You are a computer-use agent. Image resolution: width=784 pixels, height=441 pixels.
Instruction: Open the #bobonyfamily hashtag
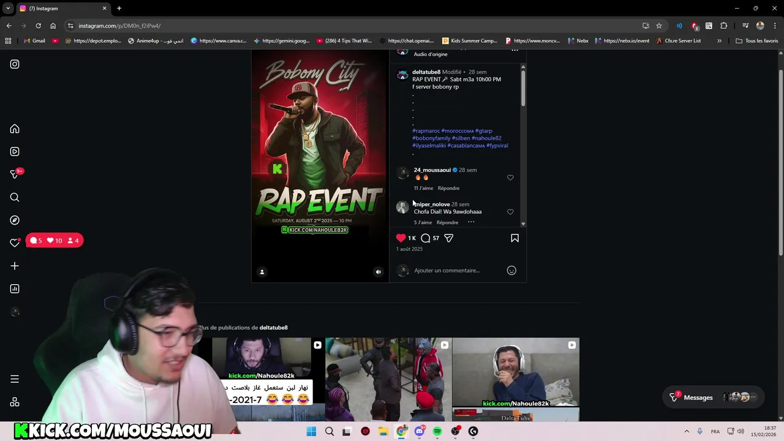[x=431, y=138]
